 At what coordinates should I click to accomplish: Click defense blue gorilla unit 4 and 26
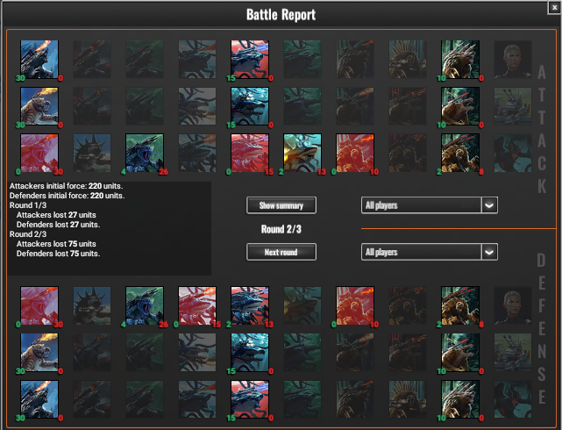(x=145, y=305)
